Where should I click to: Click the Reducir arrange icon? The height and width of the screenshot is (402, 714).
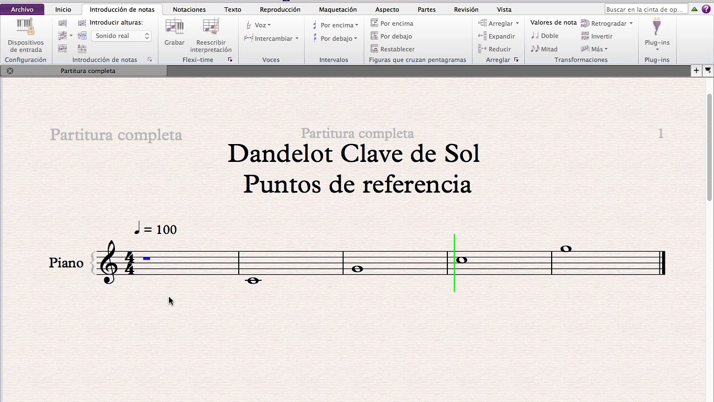pos(483,49)
